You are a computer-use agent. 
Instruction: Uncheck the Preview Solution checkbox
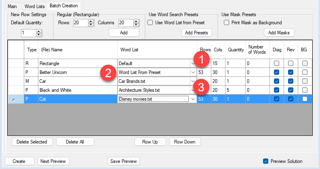265,161
